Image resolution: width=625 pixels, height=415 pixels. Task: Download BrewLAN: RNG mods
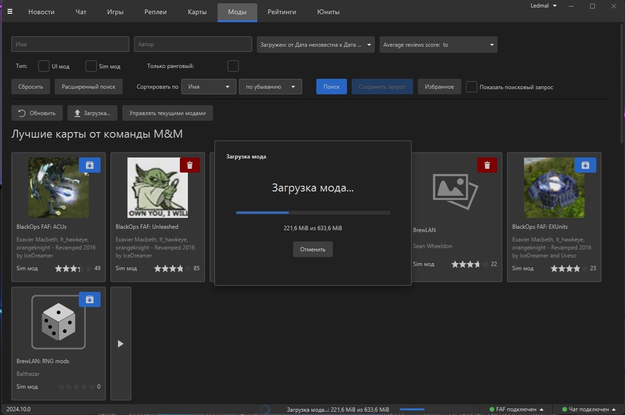point(90,299)
